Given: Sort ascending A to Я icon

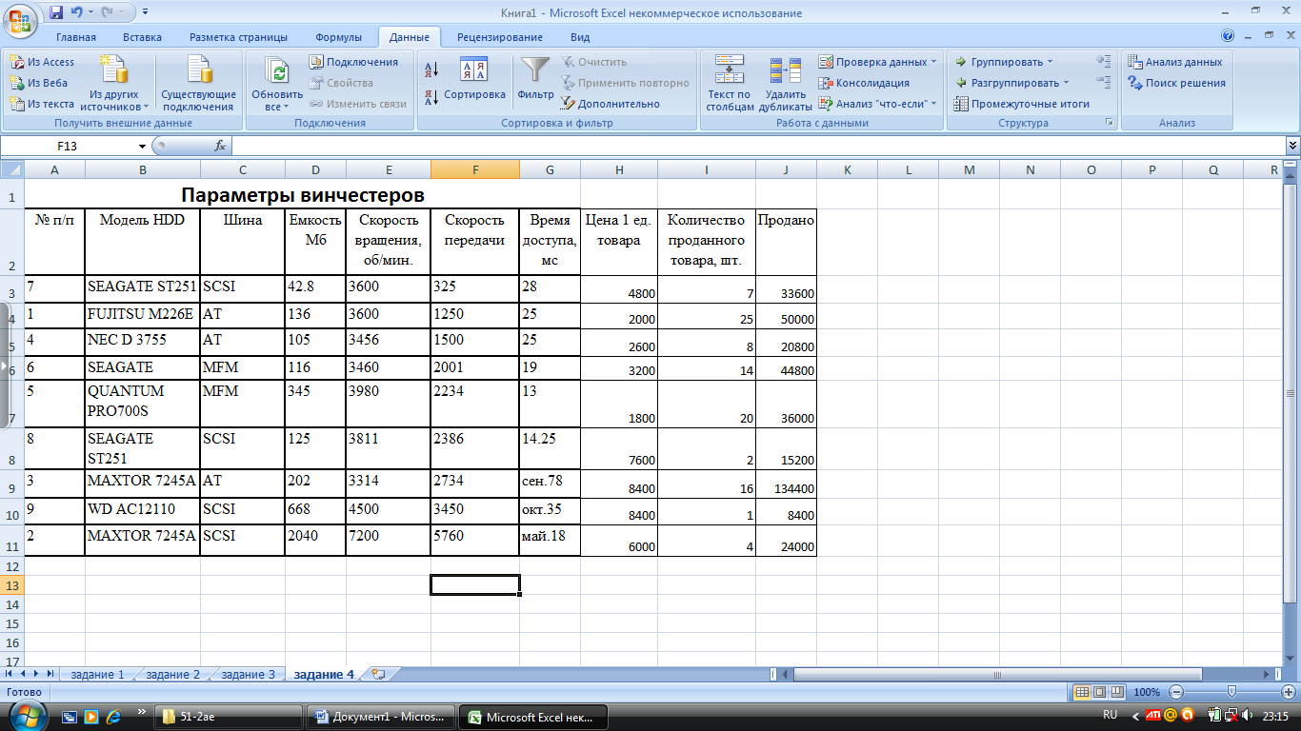Looking at the screenshot, I should 430,69.
